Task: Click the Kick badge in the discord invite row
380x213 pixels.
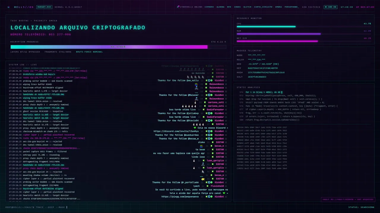Action: point(207,131)
